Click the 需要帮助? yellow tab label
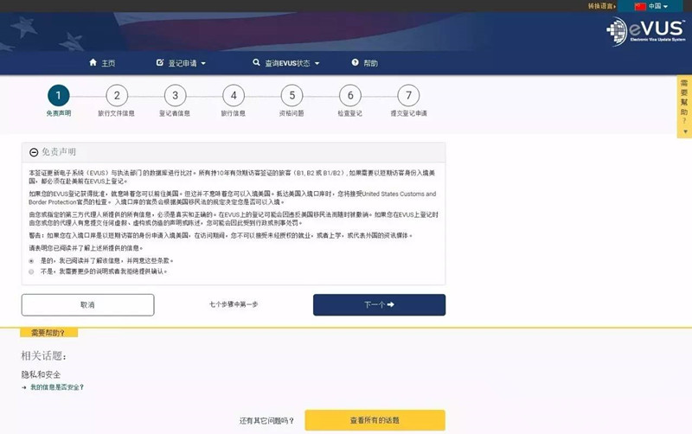 [49, 333]
